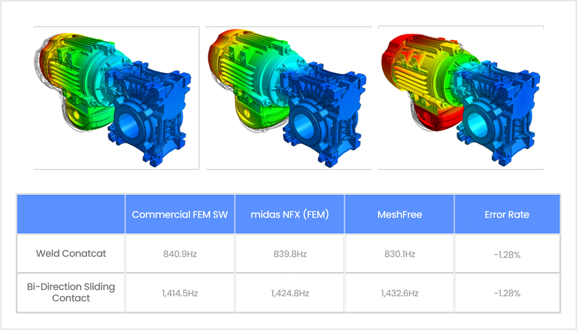The width and height of the screenshot is (577, 330).
Task: Click the midas NFX (FEM) column header
Action: click(290, 214)
